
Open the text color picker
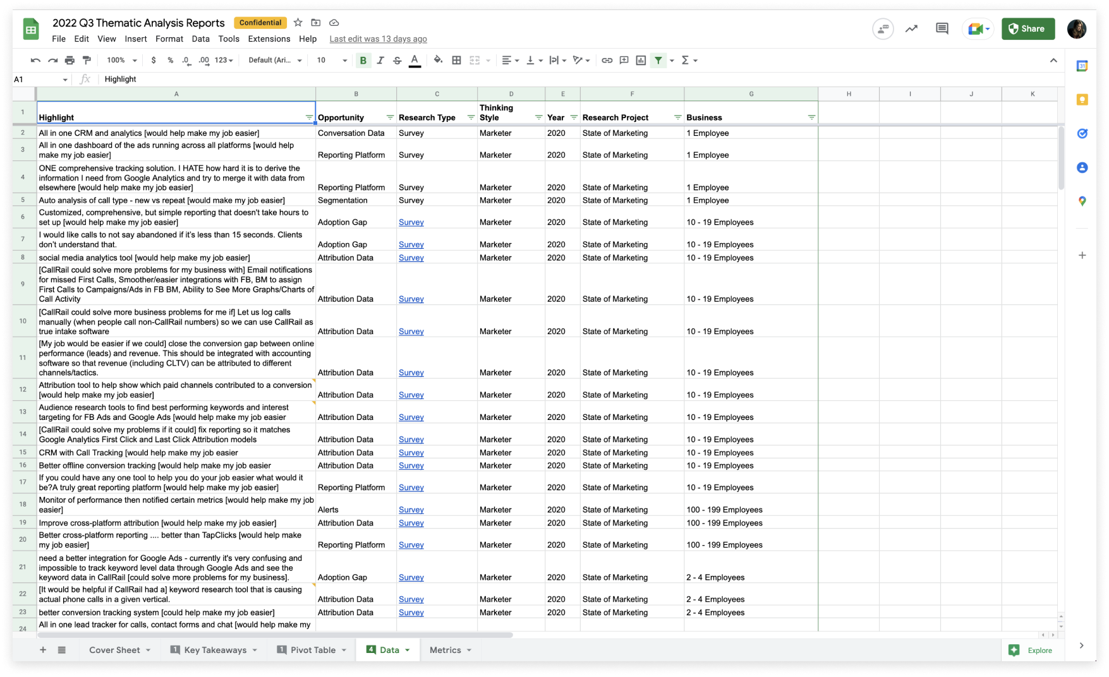coord(415,61)
